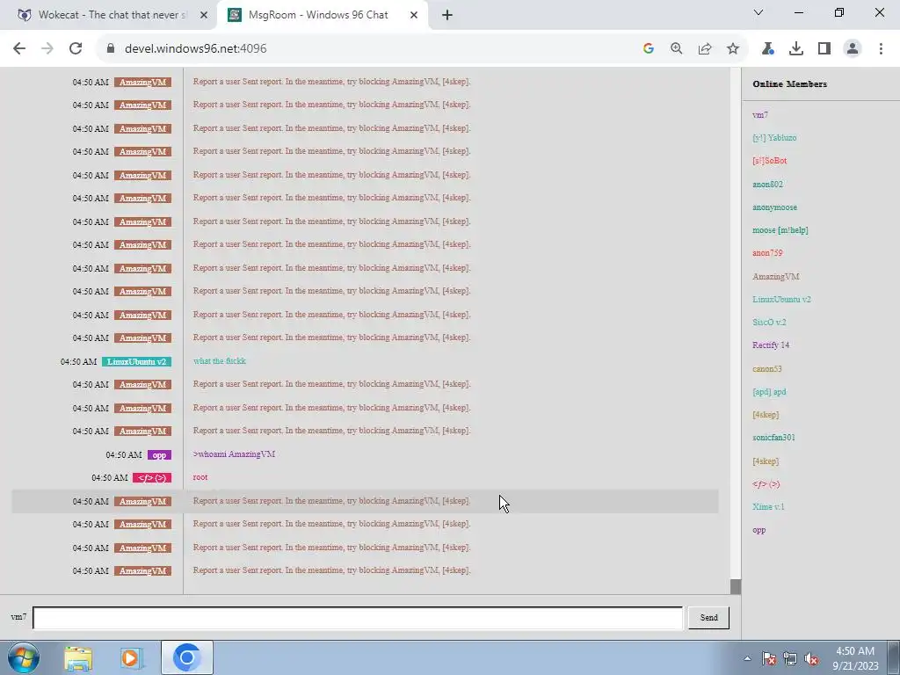
Task: Open the Windows Start button
Action: click(24, 657)
